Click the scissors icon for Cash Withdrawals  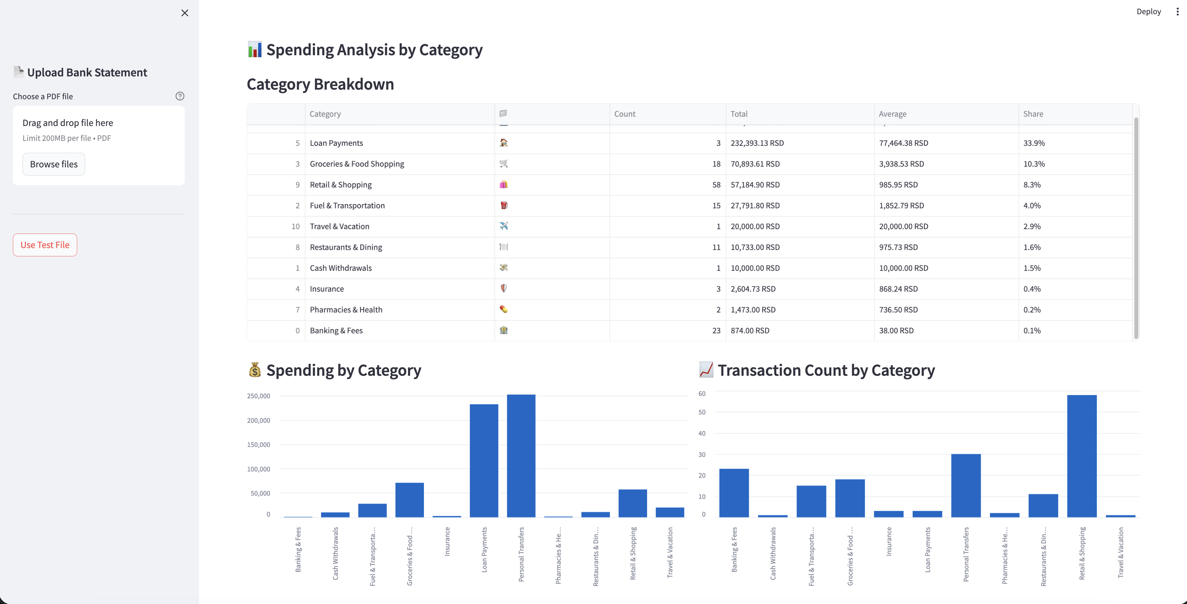(504, 268)
